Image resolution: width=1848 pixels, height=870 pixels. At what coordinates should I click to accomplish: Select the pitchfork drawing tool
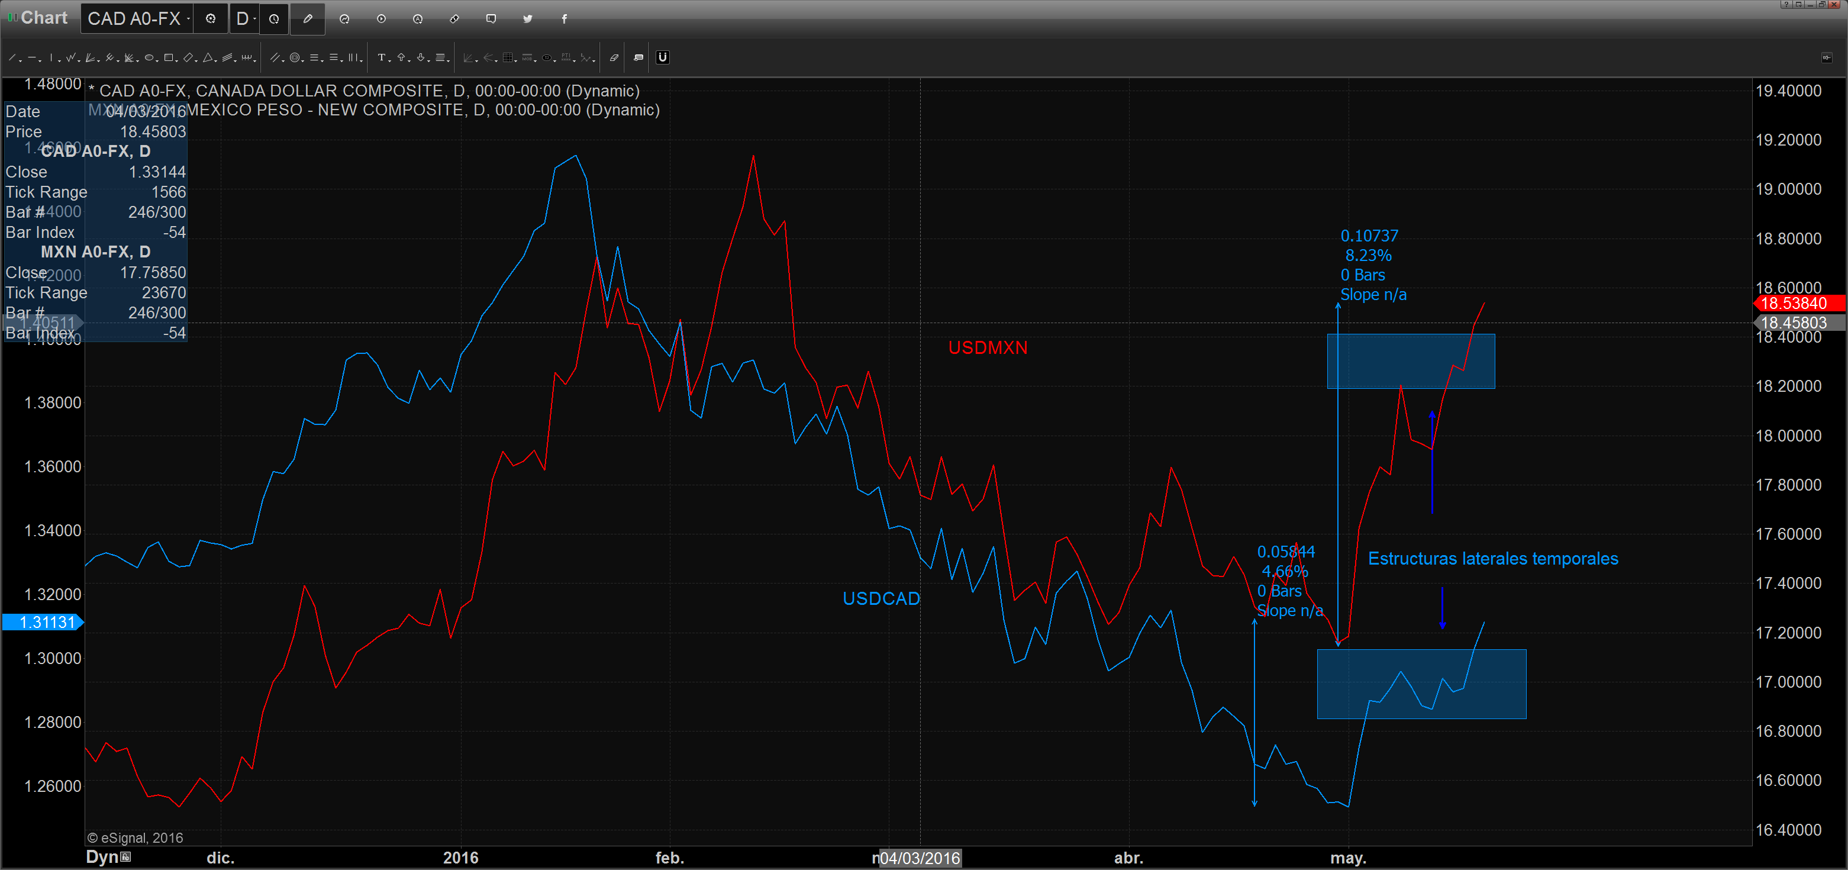coord(109,57)
